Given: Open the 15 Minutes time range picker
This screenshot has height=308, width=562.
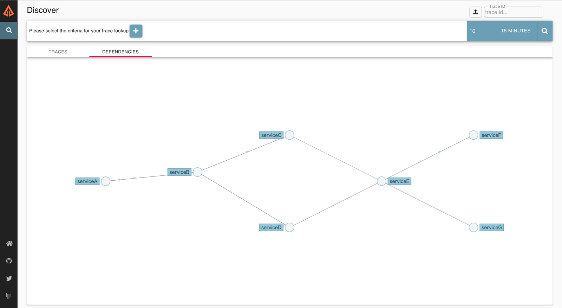Looking at the screenshot, I should click(x=515, y=31).
